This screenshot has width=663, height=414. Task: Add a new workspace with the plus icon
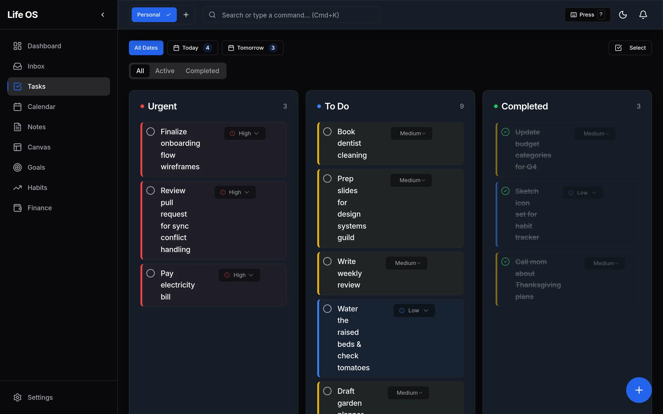pos(186,15)
